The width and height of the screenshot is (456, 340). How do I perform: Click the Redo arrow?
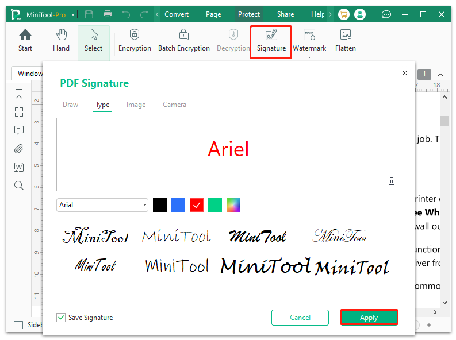click(x=144, y=14)
